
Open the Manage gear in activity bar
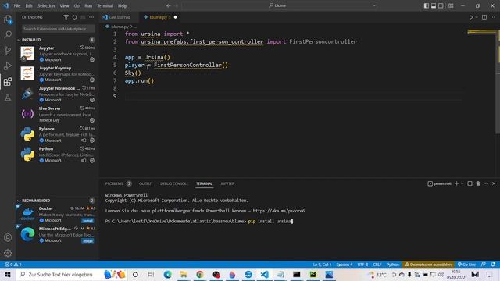8,253
